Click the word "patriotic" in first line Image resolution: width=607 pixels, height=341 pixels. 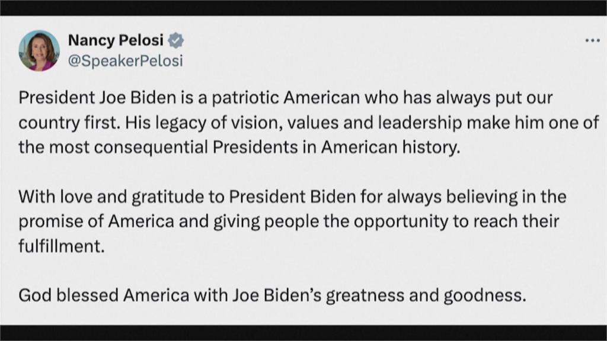pos(245,98)
